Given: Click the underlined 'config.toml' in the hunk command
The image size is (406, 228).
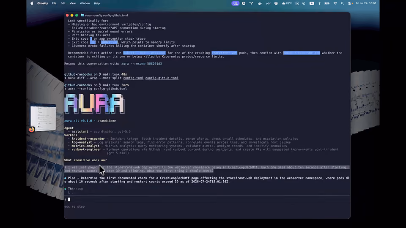Looking at the screenshot, I should [133, 78].
